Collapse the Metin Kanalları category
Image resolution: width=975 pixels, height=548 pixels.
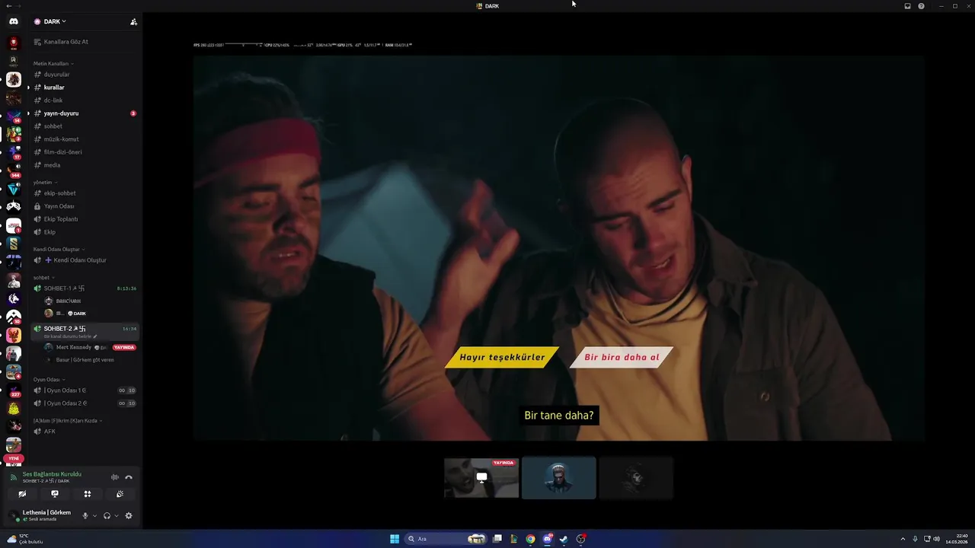click(53, 63)
